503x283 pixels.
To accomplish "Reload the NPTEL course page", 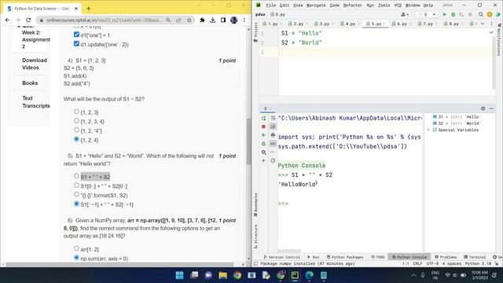I will pyautogui.click(x=28, y=20).
